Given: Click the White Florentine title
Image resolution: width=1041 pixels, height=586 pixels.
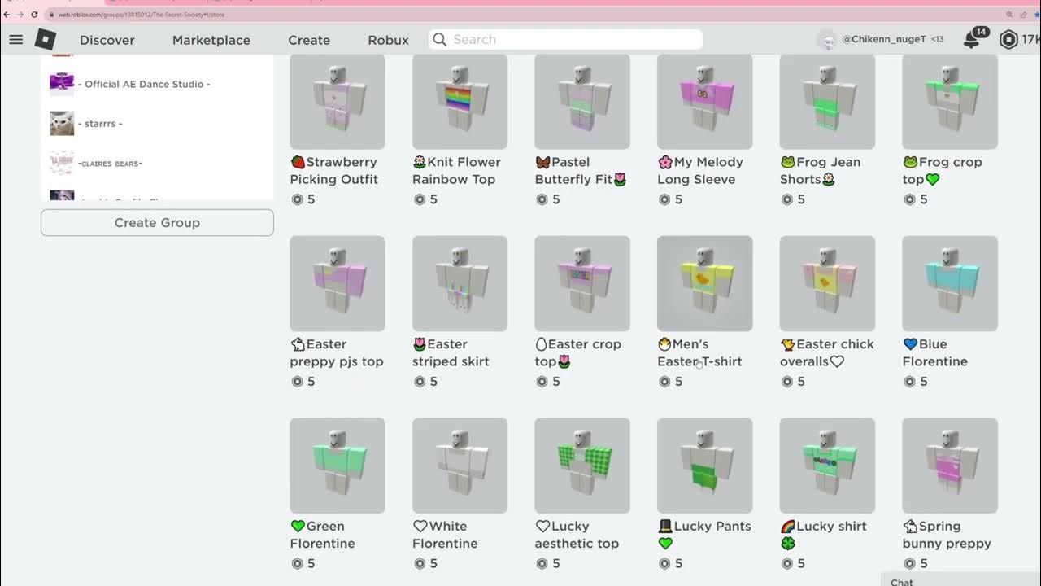Looking at the screenshot, I should (445, 535).
